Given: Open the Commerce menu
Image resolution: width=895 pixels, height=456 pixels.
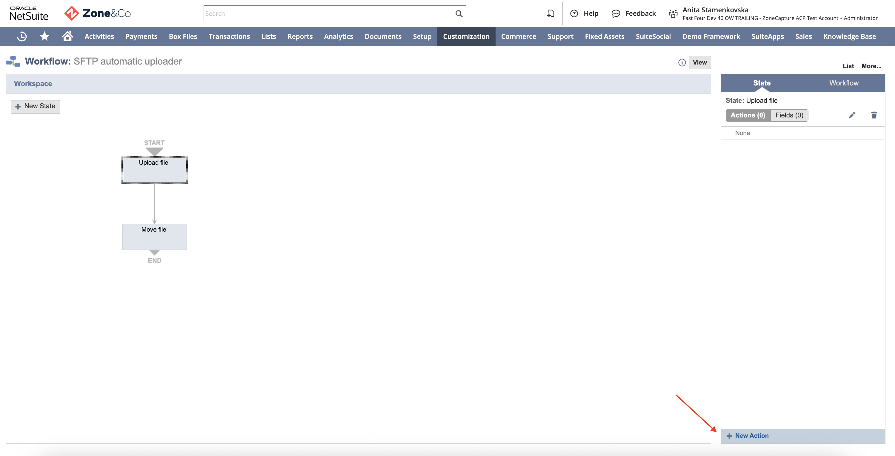Looking at the screenshot, I should pos(518,36).
